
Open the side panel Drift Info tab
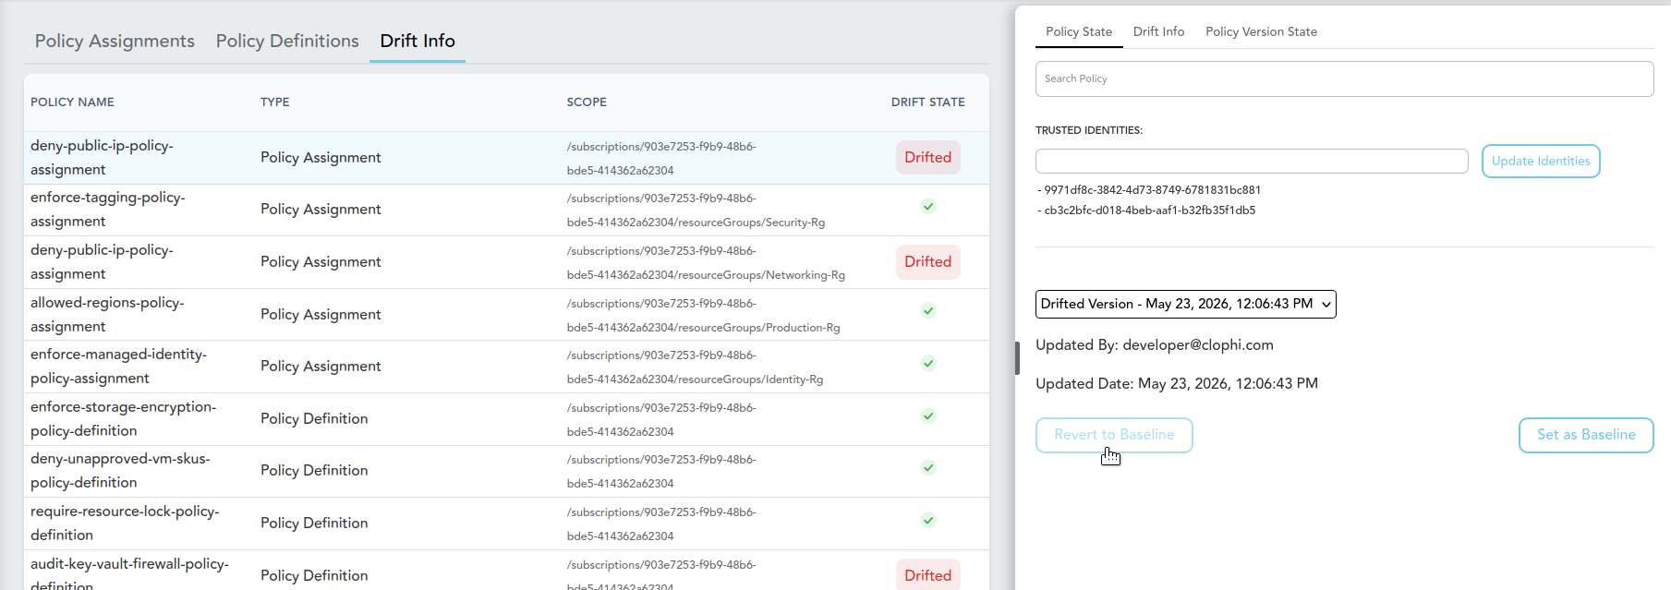(1158, 31)
